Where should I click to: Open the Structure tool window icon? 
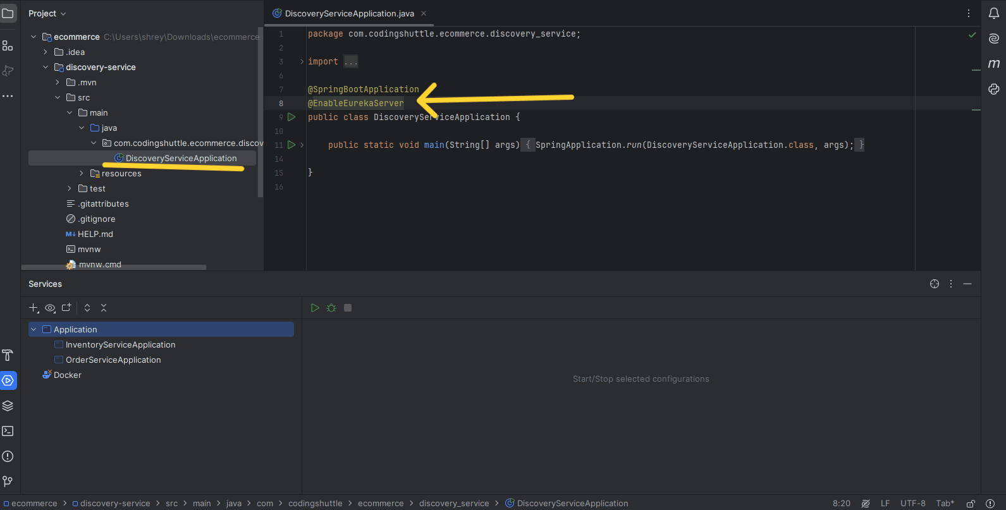8,46
